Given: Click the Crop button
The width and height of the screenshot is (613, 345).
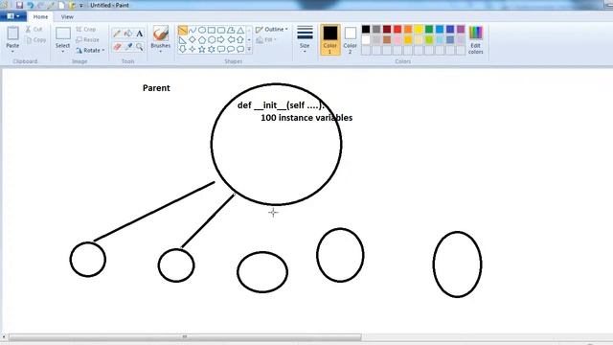Looking at the screenshot, I should (x=86, y=30).
